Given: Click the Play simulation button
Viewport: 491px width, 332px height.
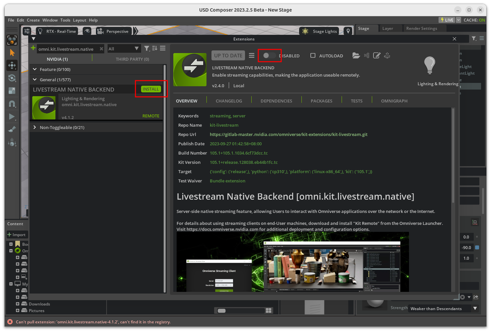Looking at the screenshot, I should [12, 116].
